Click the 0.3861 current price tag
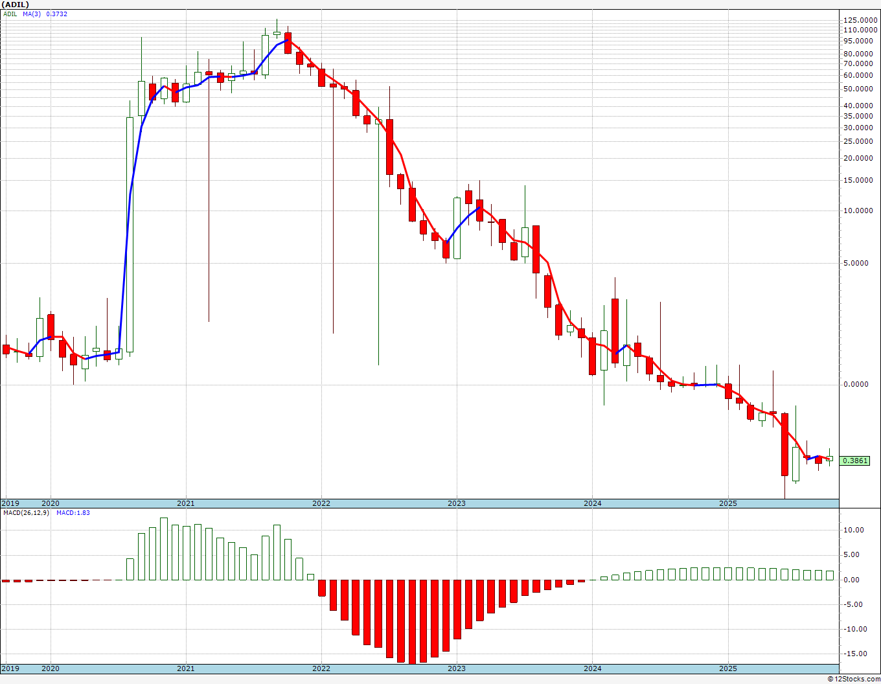 855,461
